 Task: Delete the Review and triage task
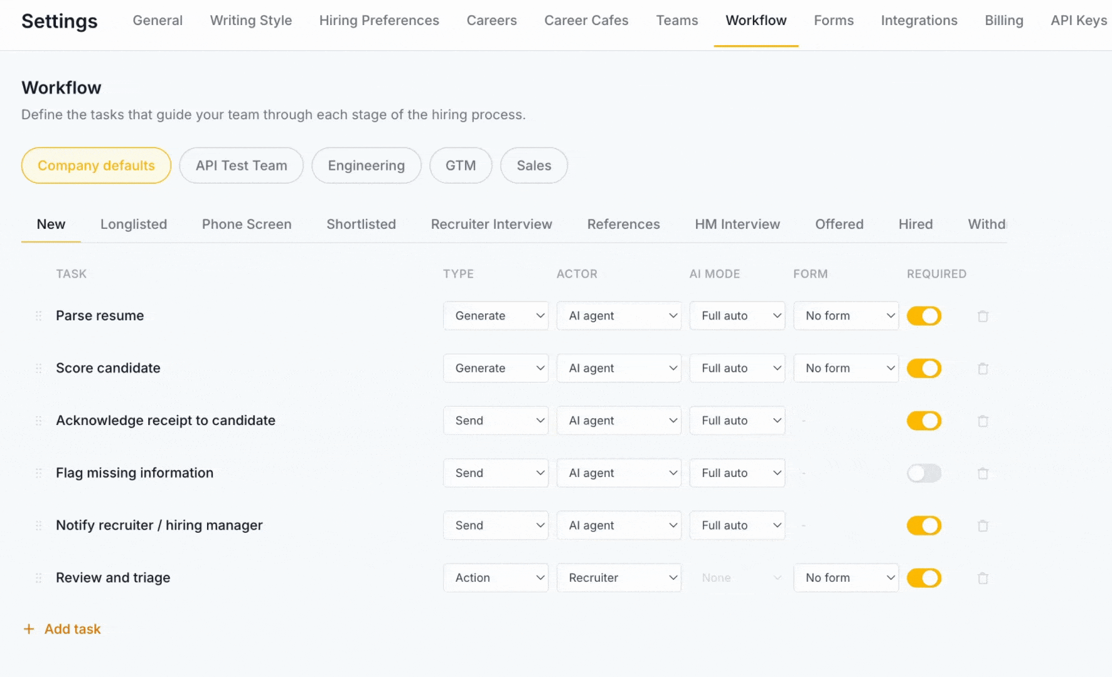[982, 577]
